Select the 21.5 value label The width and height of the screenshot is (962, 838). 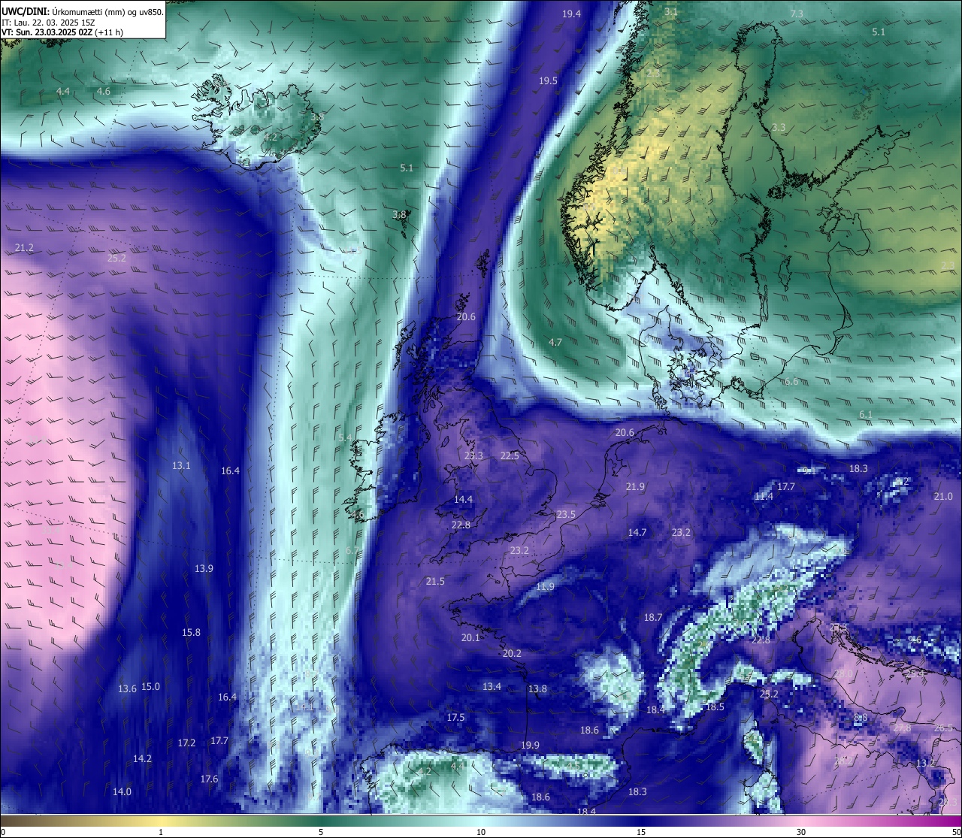click(x=435, y=582)
